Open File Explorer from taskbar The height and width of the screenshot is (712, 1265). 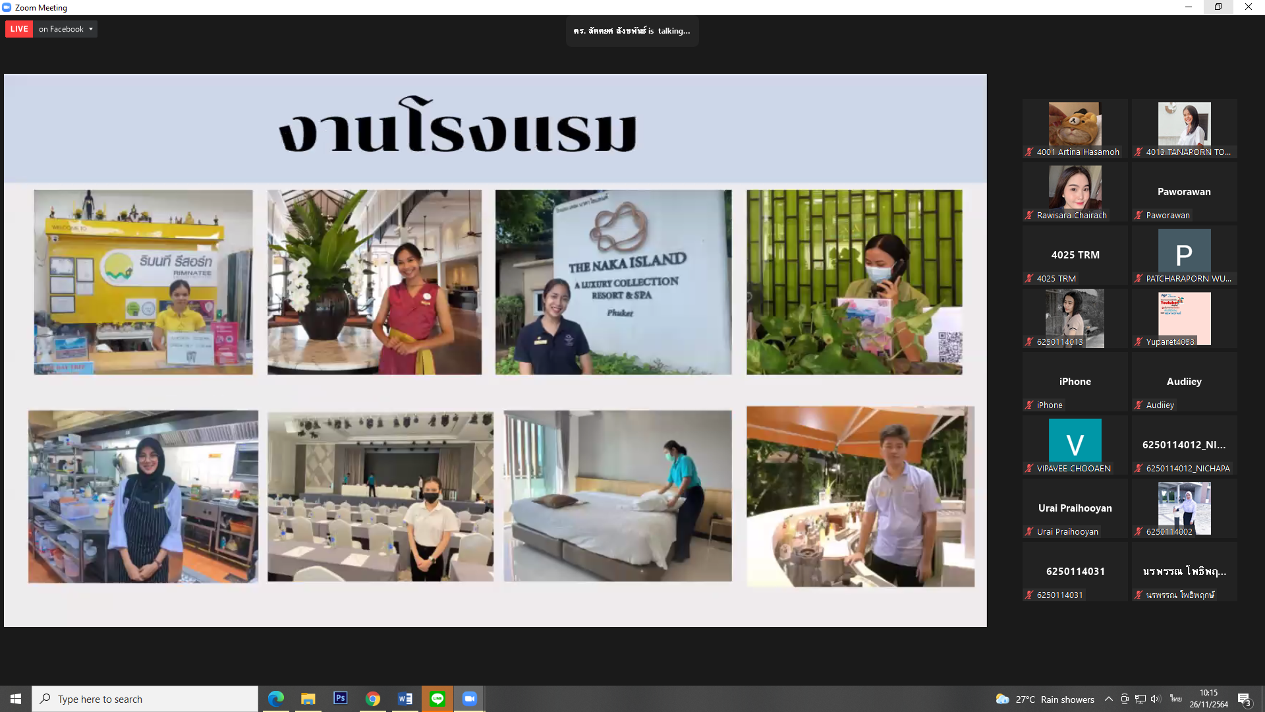point(308,699)
